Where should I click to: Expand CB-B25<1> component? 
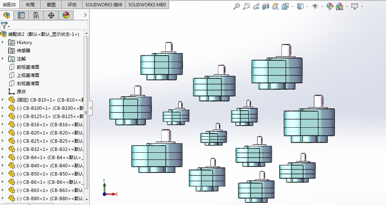[3, 141]
